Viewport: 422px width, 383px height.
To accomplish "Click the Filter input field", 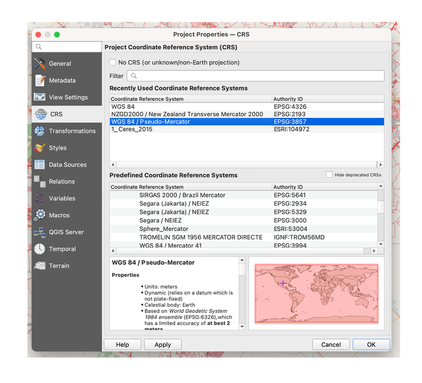I will (256, 76).
